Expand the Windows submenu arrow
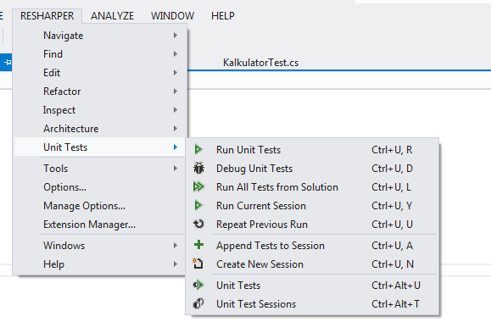Image resolution: width=491 pixels, height=333 pixels. [176, 246]
